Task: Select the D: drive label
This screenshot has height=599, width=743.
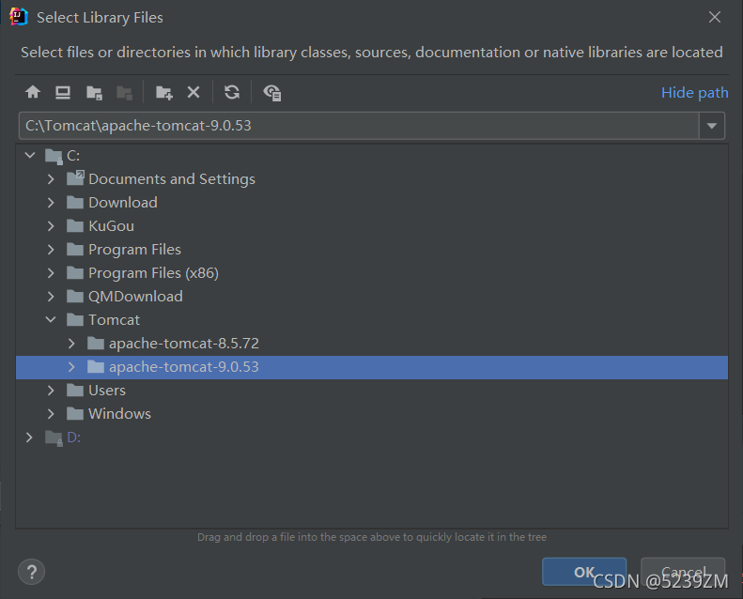Action: pyautogui.click(x=73, y=438)
